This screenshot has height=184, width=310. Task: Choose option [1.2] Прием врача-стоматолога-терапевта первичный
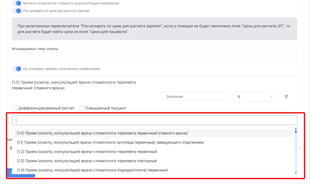(87, 152)
